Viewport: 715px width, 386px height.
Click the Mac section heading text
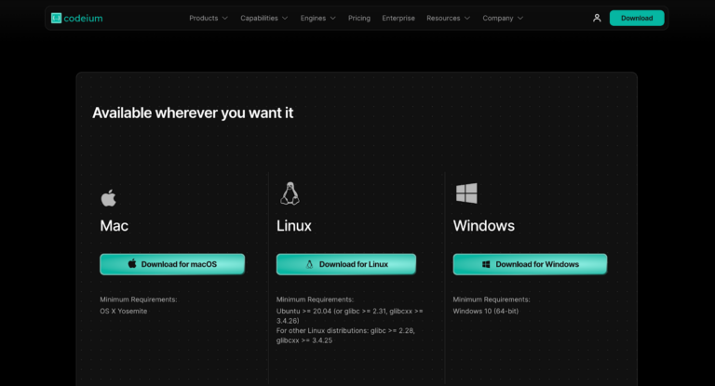pyautogui.click(x=114, y=226)
